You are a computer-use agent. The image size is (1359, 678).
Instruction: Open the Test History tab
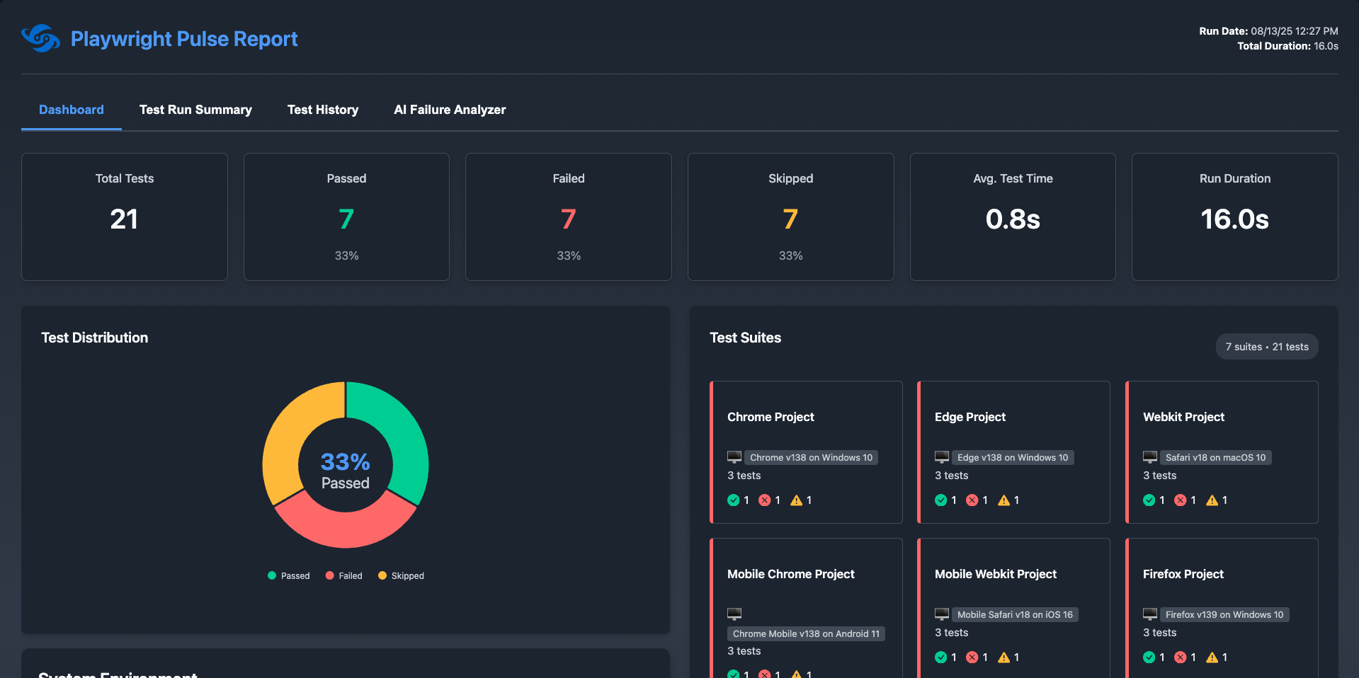323,110
